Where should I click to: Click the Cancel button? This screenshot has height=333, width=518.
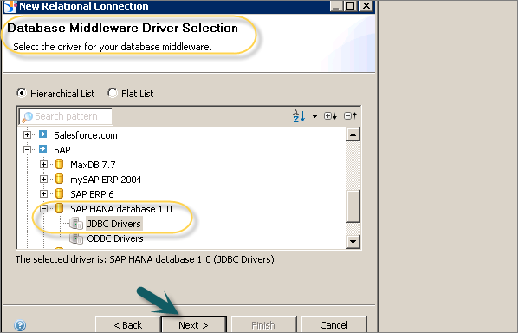click(334, 324)
